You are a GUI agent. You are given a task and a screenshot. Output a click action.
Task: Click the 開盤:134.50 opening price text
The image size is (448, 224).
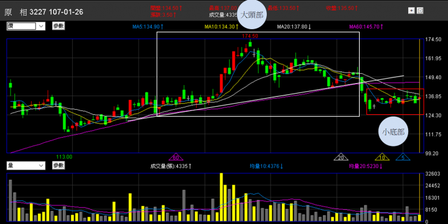click(x=166, y=8)
